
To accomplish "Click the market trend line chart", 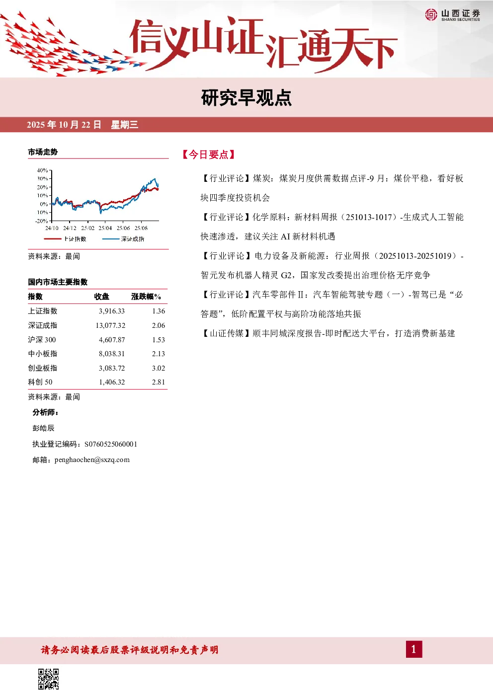I will pyautogui.click(x=98, y=201).
